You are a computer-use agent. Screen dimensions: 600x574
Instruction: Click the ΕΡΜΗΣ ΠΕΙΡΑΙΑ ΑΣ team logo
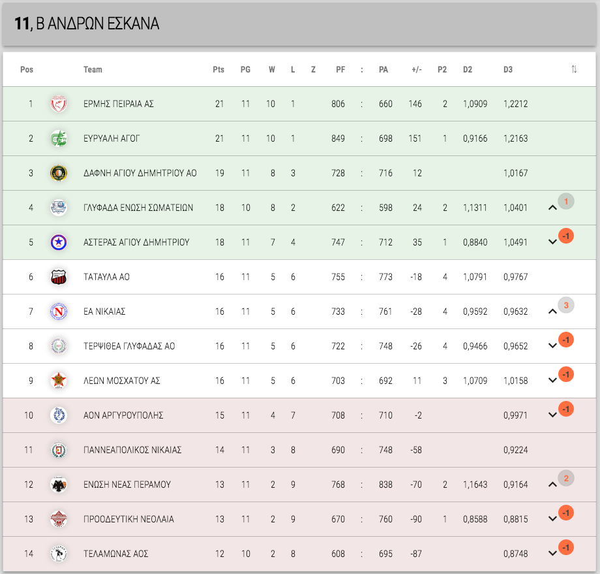point(59,104)
